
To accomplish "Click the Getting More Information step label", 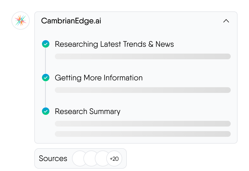I will pos(99,78).
